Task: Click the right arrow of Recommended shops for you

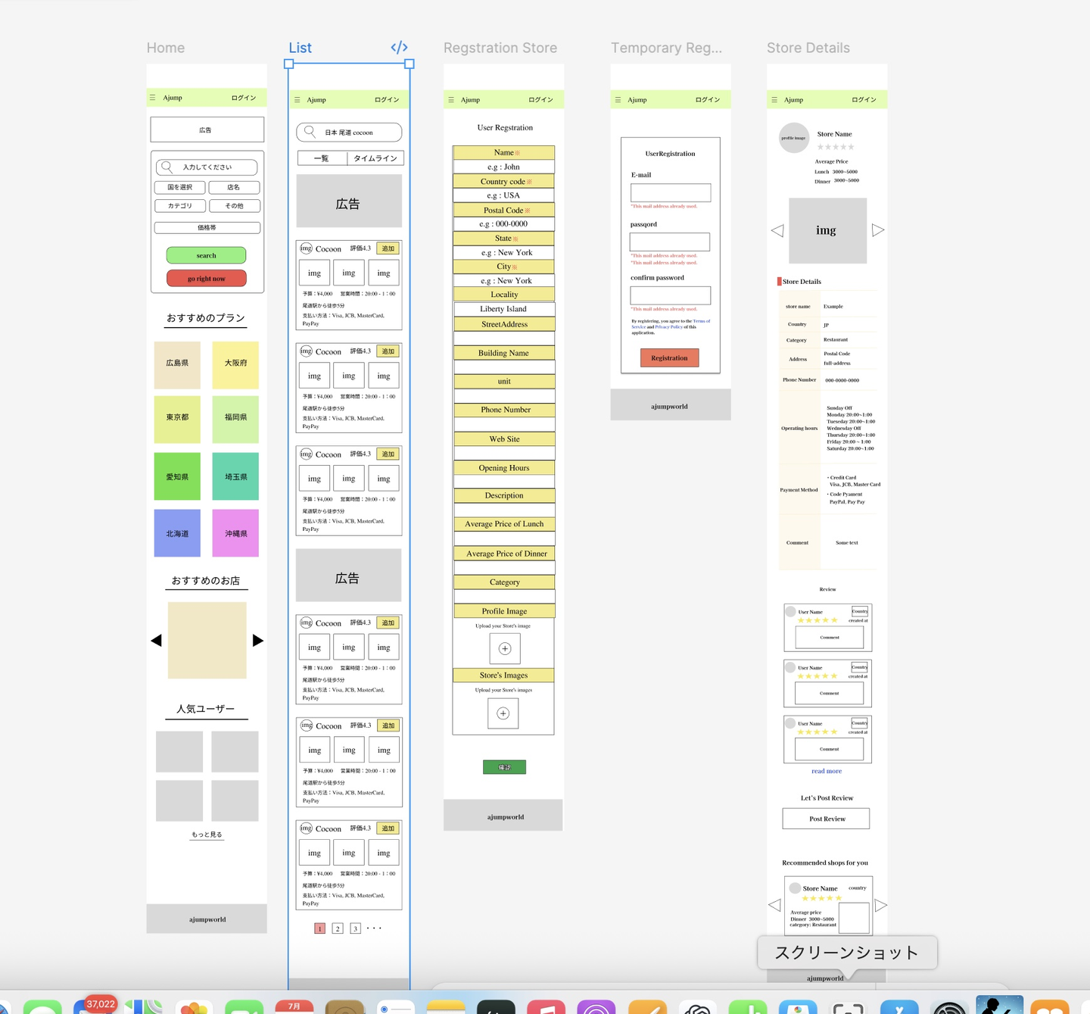Action: point(881,905)
